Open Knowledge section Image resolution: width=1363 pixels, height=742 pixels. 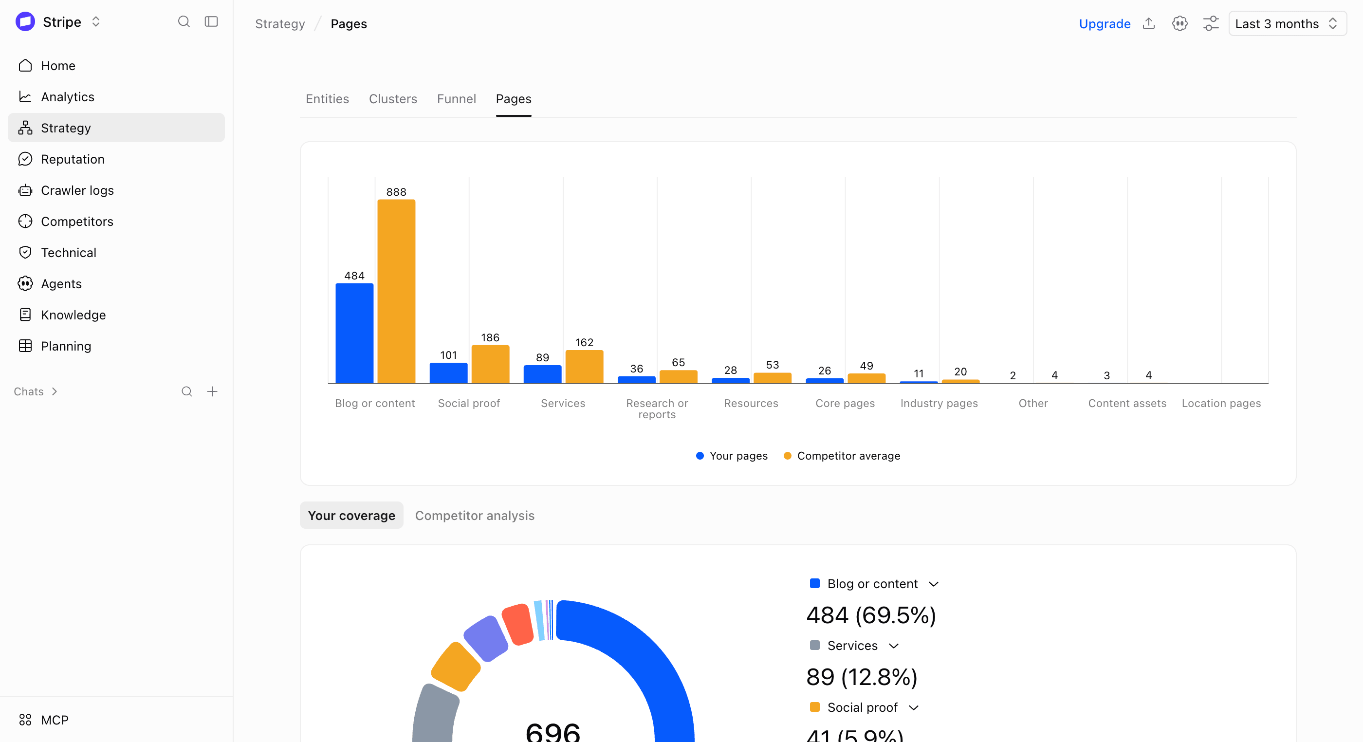click(x=116, y=315)
